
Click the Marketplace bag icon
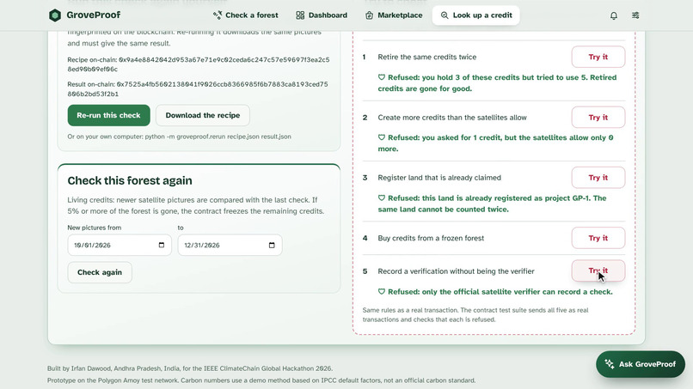point(369,15)
